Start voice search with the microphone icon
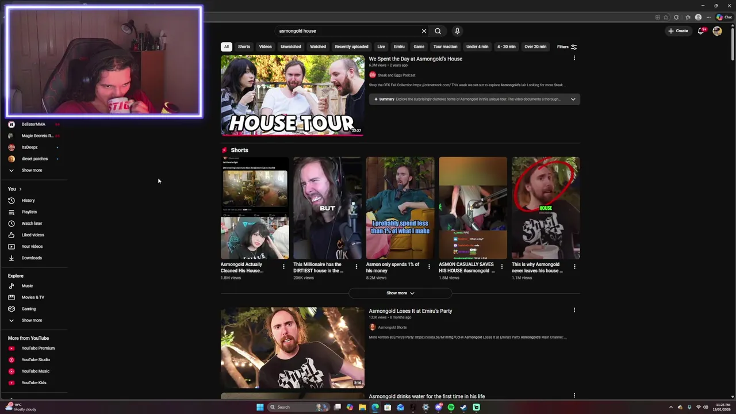The height and width of the screenshot is (414, 736). point(457,31)
